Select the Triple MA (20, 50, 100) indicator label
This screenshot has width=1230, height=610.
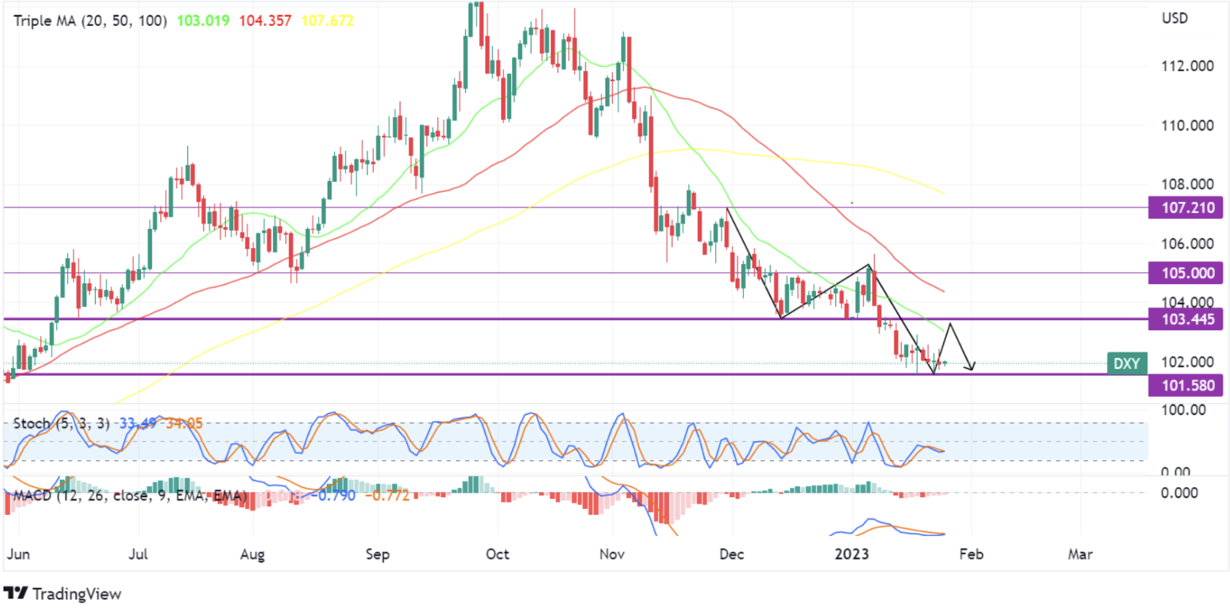point(90,20)
